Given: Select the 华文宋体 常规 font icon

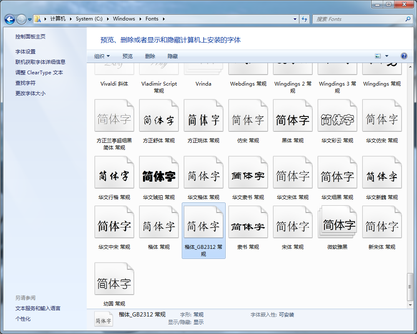Looking at the screenshot, I should point(293,172).
